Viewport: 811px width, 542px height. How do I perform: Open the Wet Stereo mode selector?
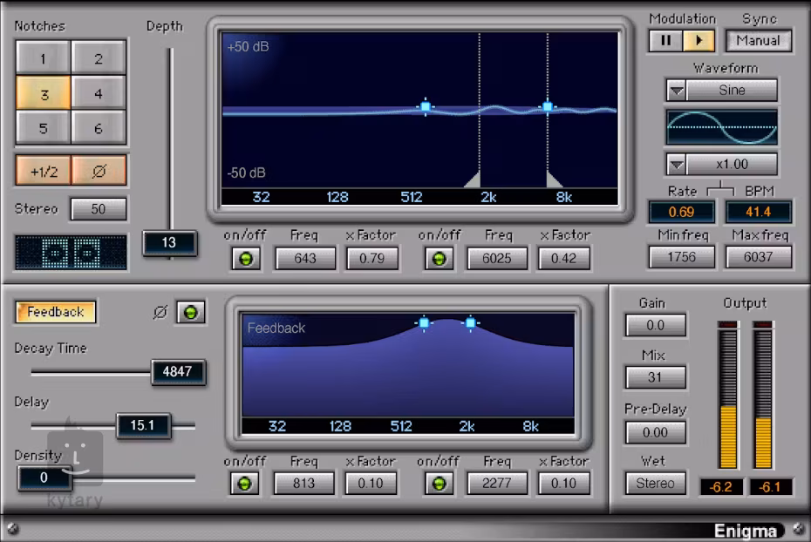(655, 483)
